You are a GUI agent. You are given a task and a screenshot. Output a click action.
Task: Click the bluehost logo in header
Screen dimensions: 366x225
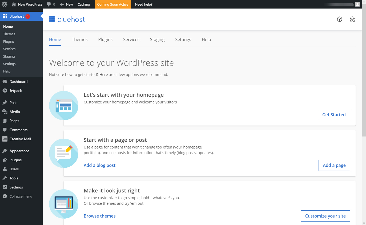pyautogui.click(x=67, y=19)
